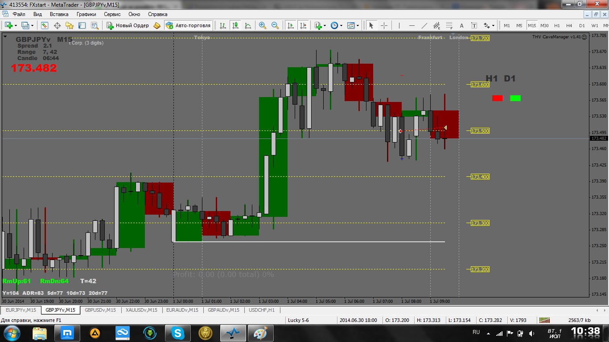Open the Profiles toolbar icon
The image size is (609, 342).
click(25, 25)
